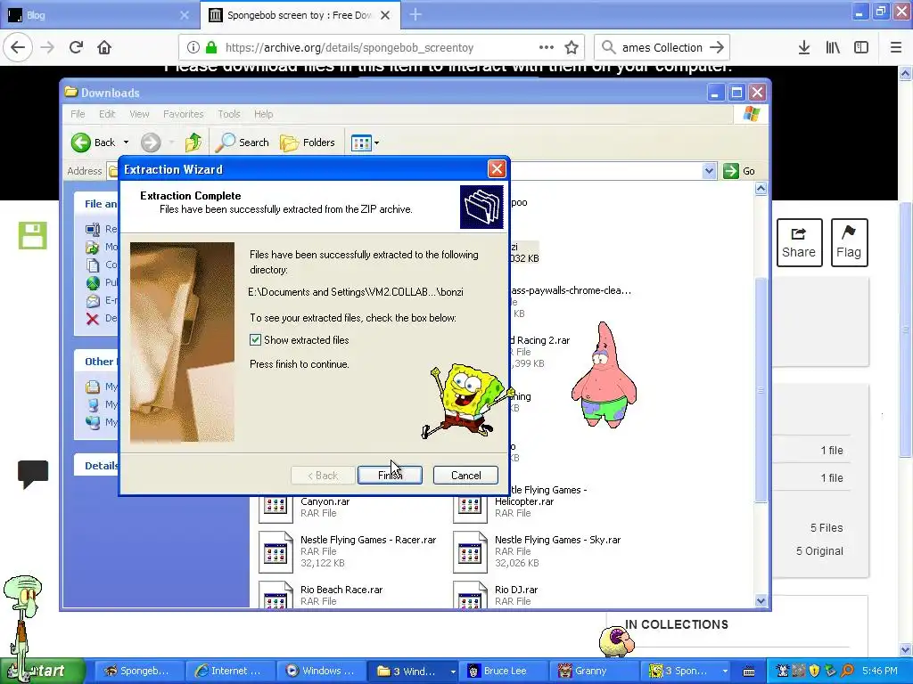Open Edit menu in Downloads window
The width and height of the screenshot is (913, 684).
coord(107,114)
